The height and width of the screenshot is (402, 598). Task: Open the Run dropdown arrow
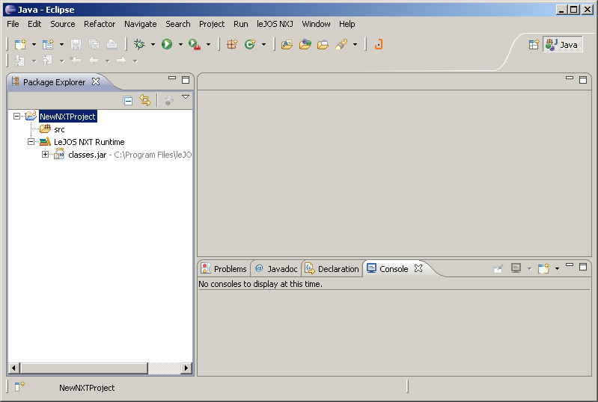click(180, 45)
